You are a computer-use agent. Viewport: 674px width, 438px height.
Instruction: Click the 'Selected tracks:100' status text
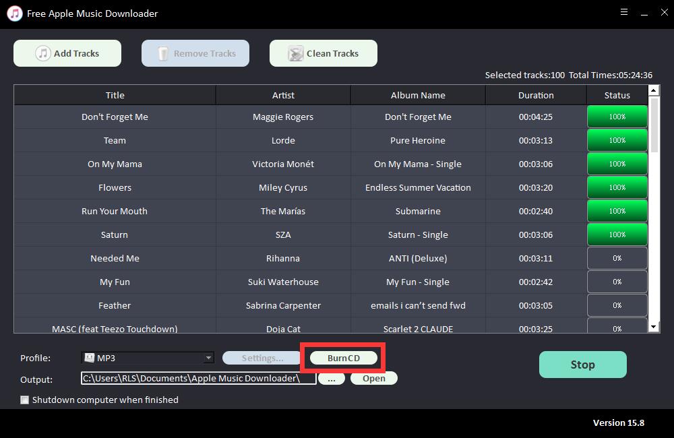point(524,75)
